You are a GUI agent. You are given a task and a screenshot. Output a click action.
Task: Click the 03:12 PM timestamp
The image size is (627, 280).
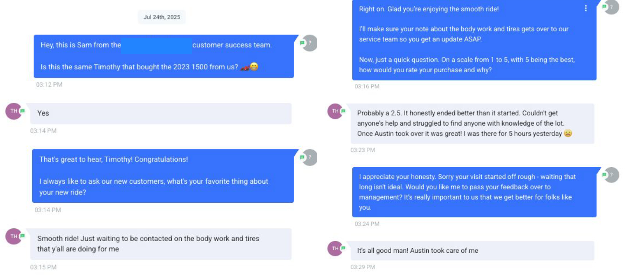[49, 85]
